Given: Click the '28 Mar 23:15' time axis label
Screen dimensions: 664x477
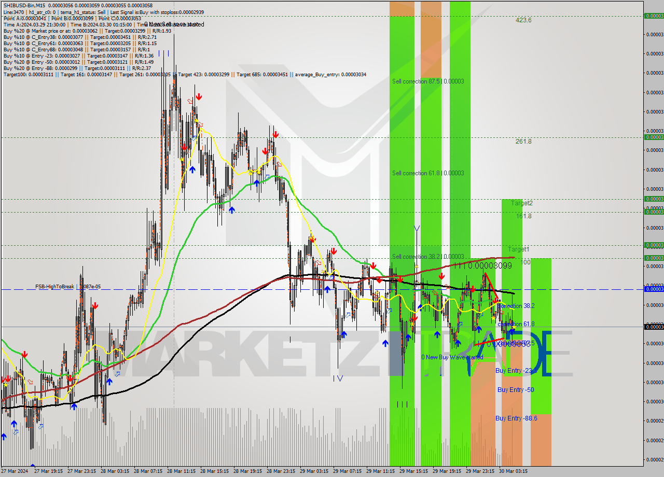Looking at the screenshot, I should 281,471.
